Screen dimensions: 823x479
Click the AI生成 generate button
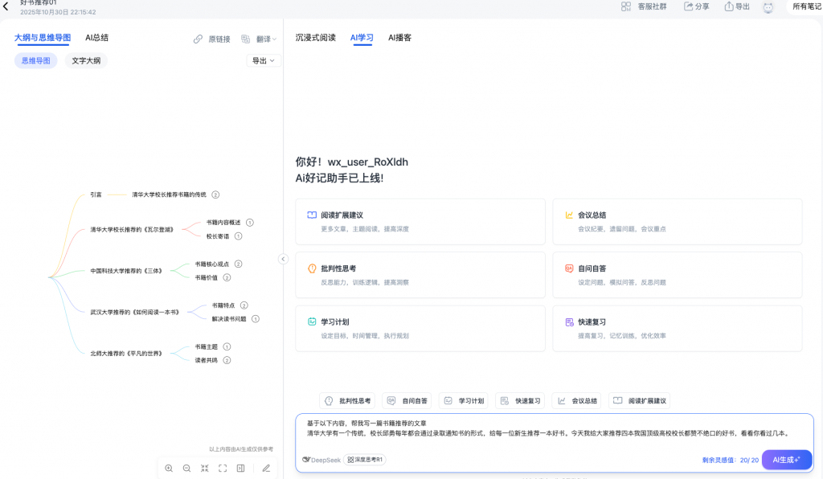786,459
